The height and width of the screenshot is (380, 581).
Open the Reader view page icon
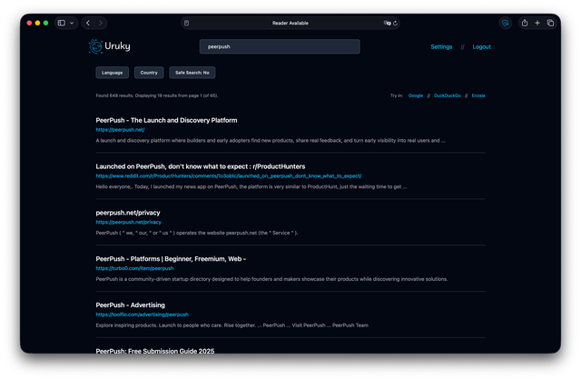coord(186,23)
